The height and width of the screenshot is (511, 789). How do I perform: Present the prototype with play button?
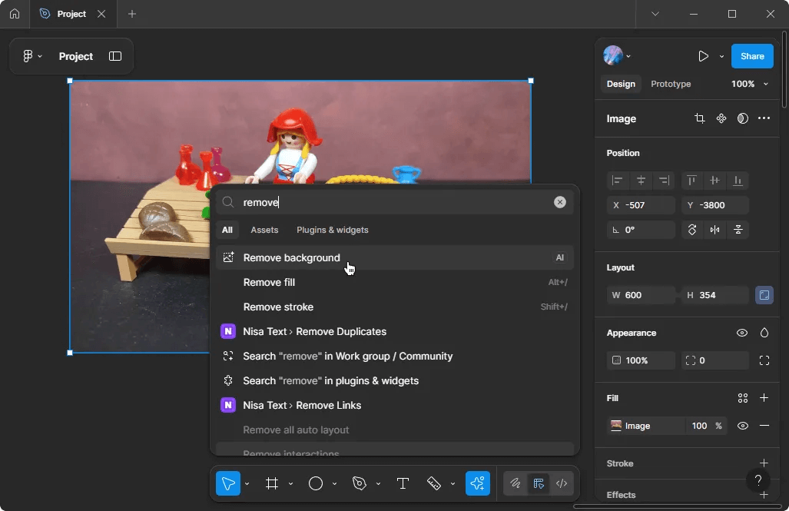pyautogui.click(x=704, y=56)
